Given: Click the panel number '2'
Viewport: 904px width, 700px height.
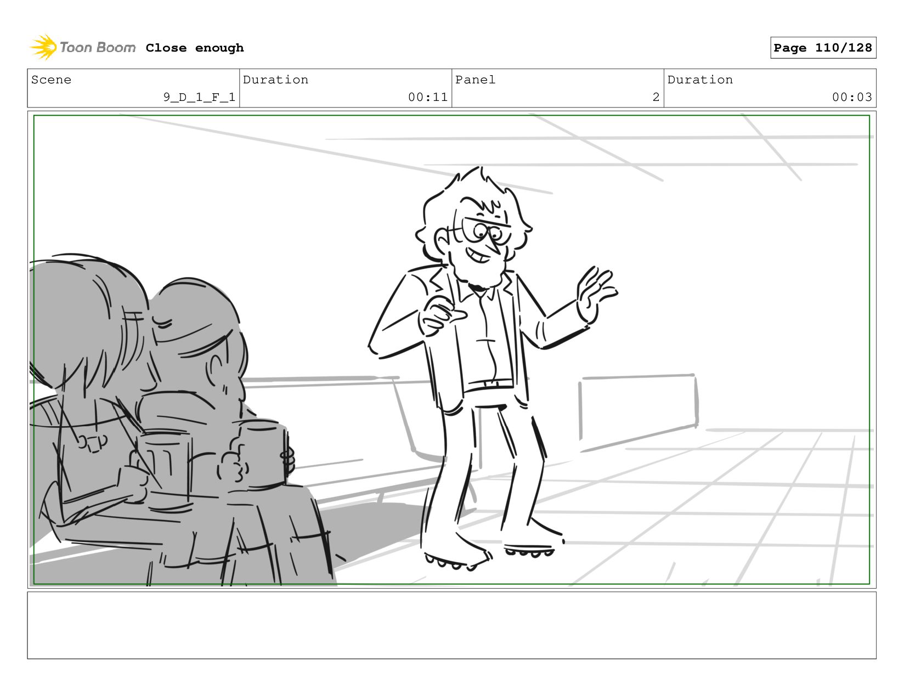Looking at the screenshot, I should (656, 97).
